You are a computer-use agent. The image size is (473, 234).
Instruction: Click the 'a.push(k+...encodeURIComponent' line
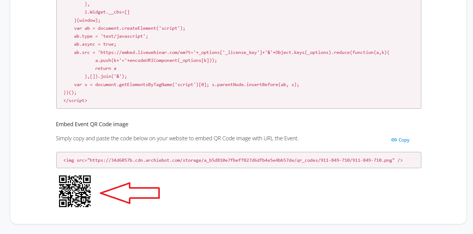(x=156, y=61)
